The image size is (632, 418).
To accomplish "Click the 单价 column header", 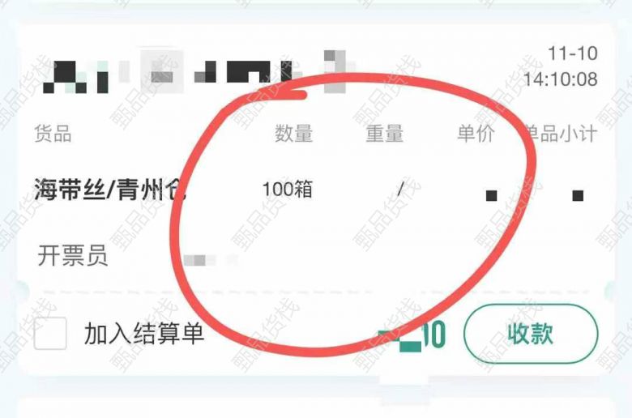I will coord(476,134).
